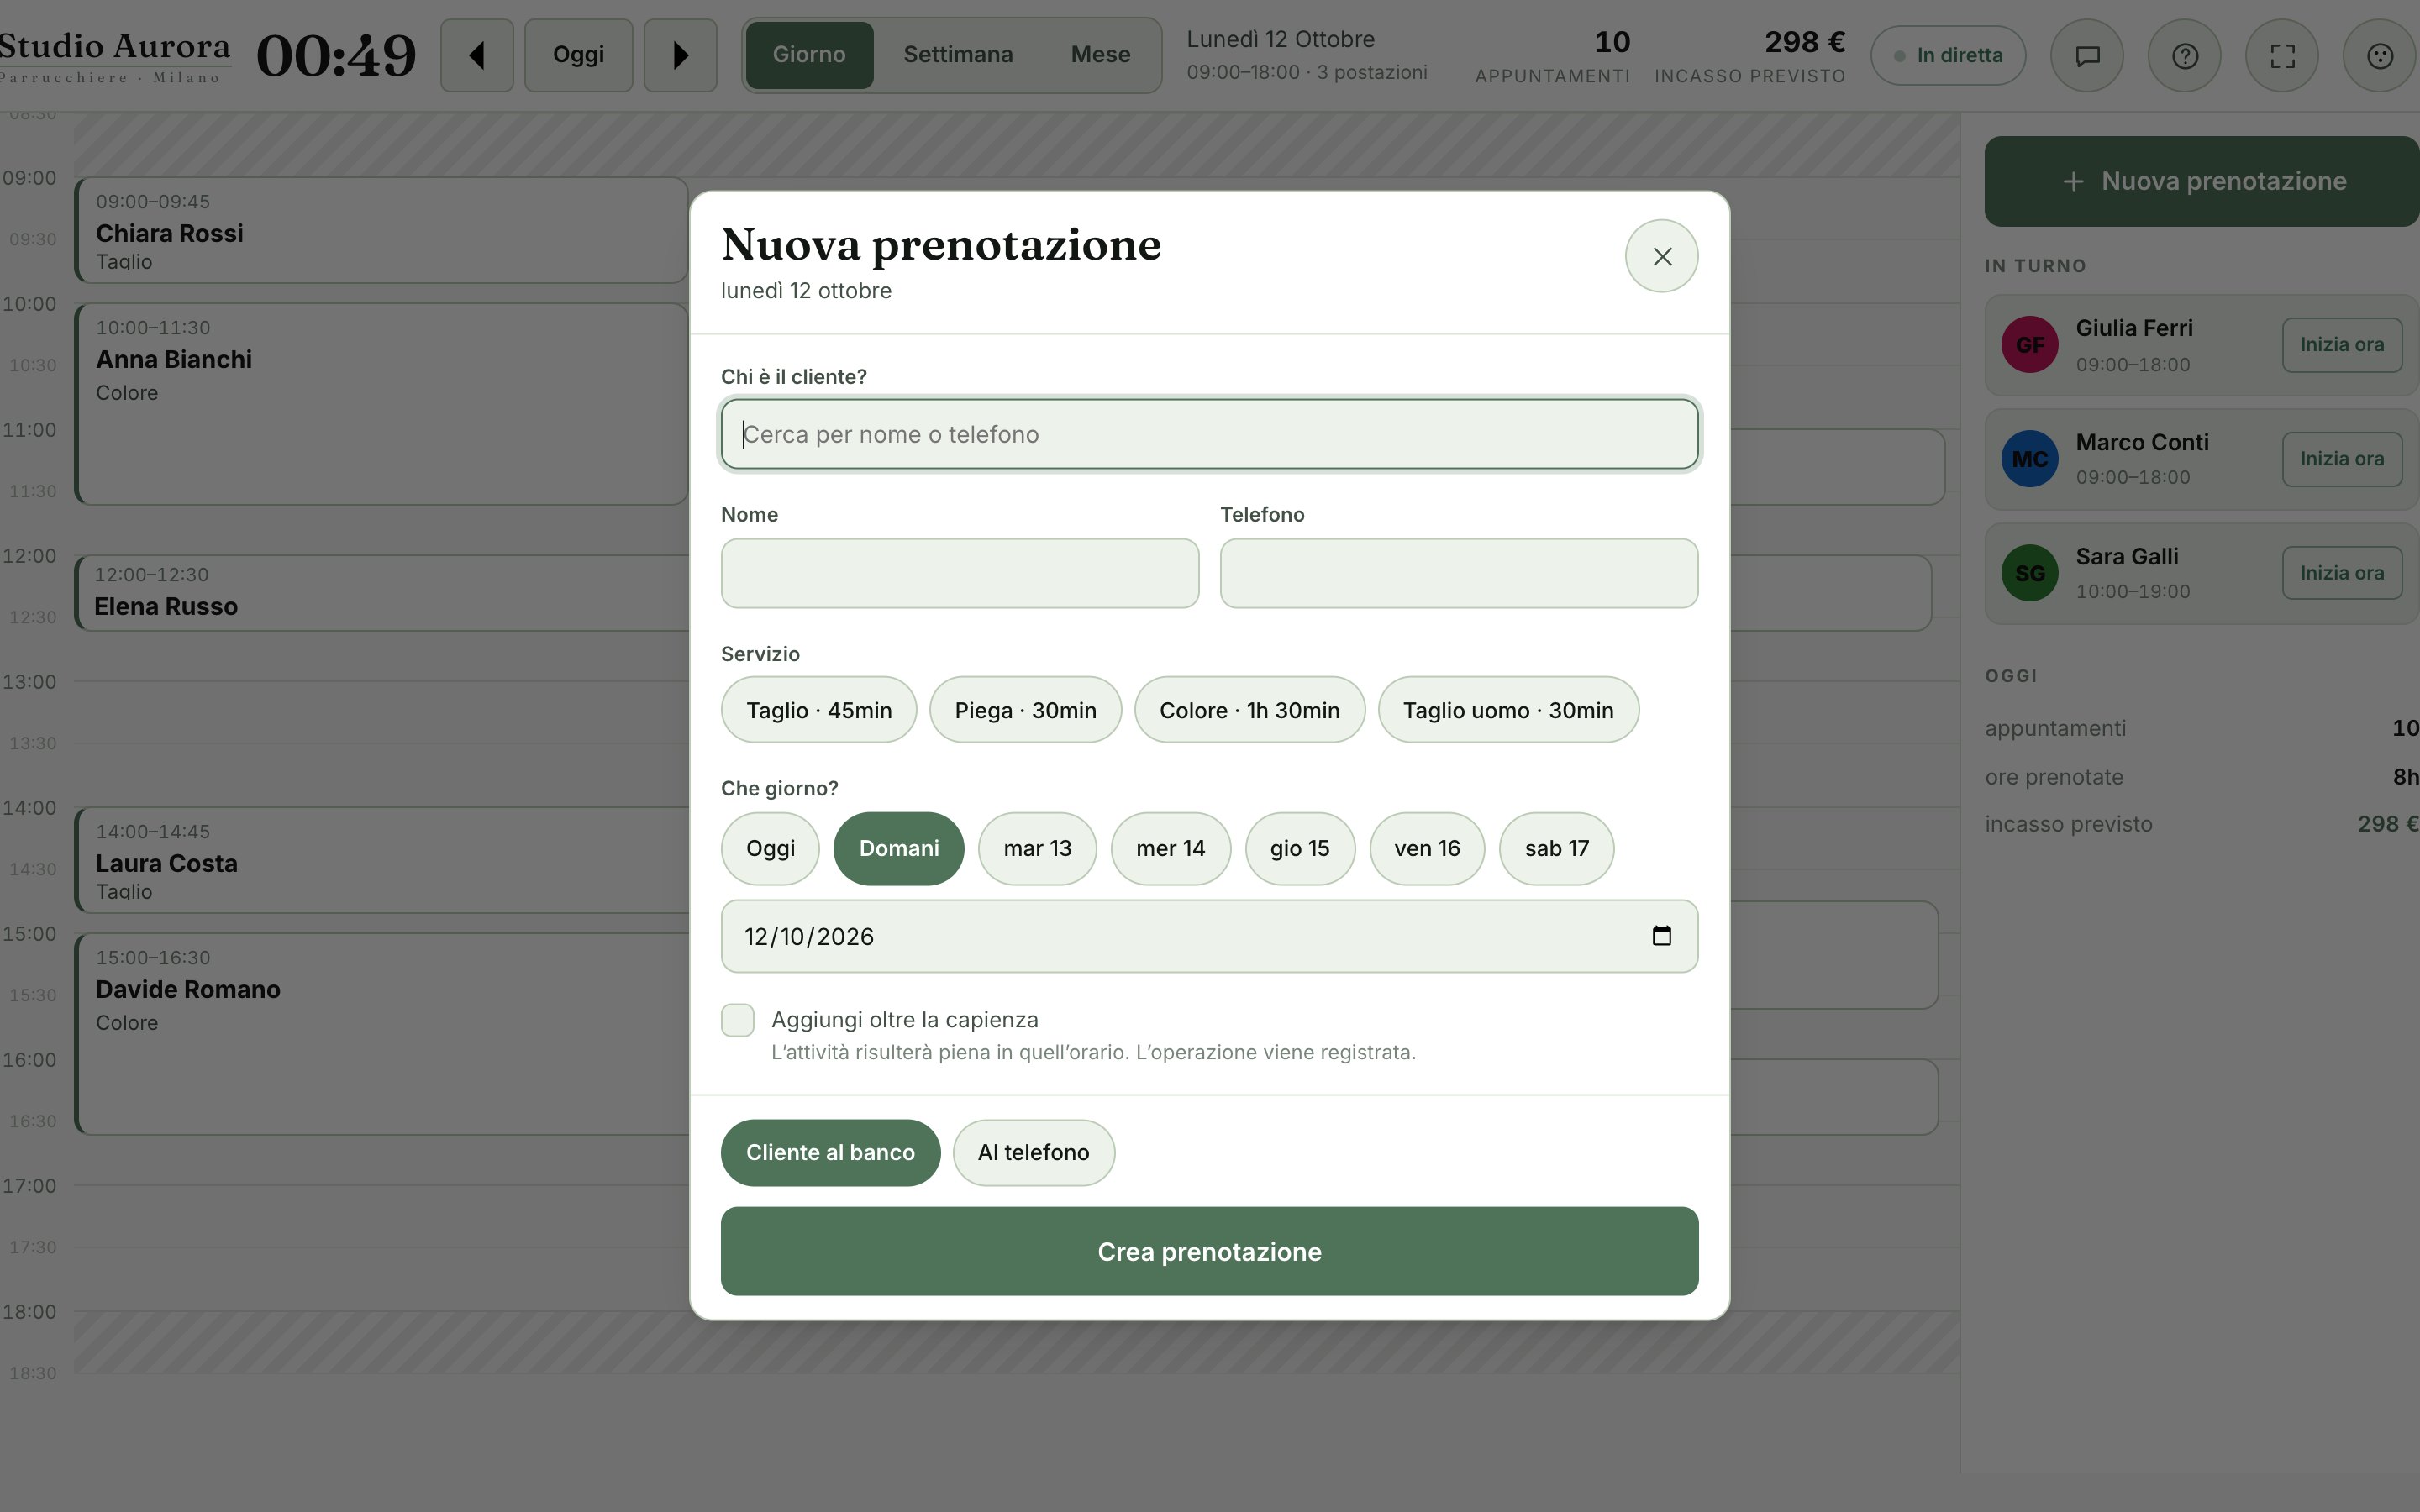
Task: Select Cliente al banco option
Action: click(831, 1153)
